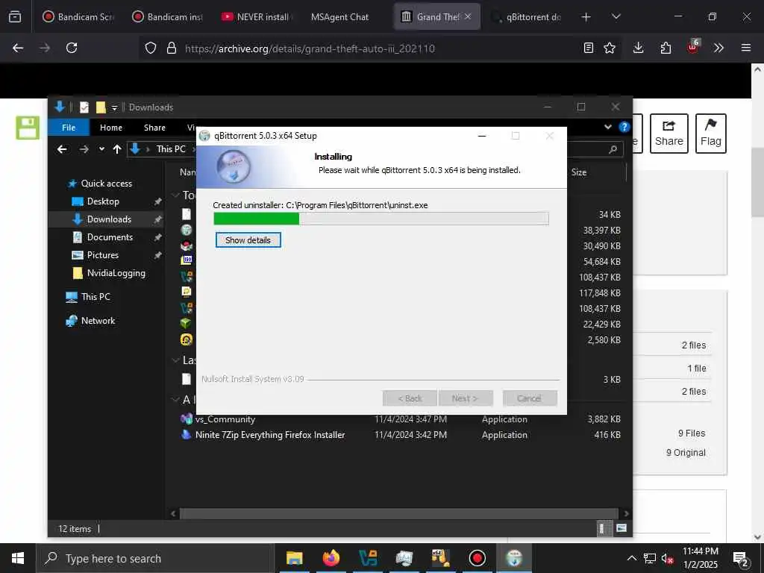Open the Home ribbon tab
This screenshot has height=573, width=764.
pyautogui.click(x=111, y=128)
